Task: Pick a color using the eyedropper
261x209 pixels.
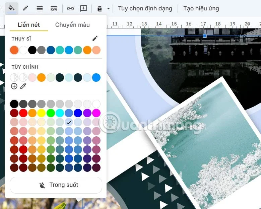Action: tap(23, 86)
